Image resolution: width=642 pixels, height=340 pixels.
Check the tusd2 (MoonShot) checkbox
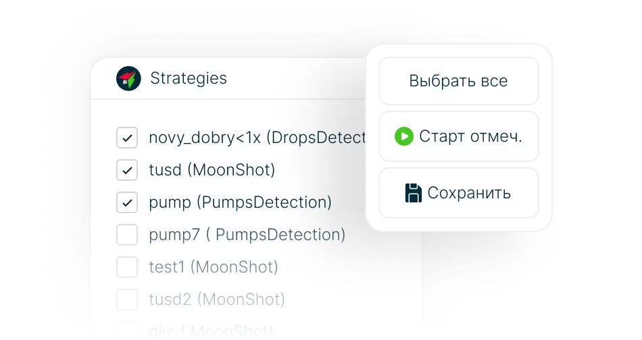(127, 300)
